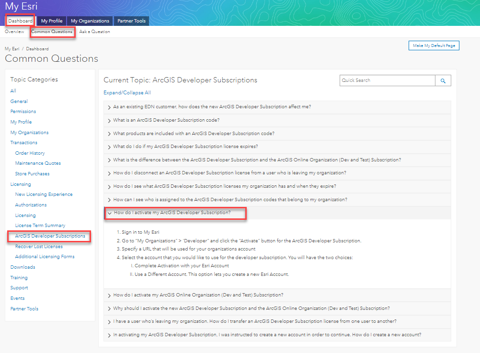Select ArcGIS Developer Subscriptions topic

(50, 236)
